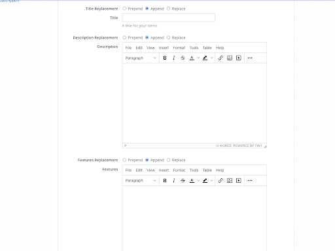Open Format menu in Description editor
Image resolution: width=335 pixels, height=251 pixels.
(x=179, y=48)
